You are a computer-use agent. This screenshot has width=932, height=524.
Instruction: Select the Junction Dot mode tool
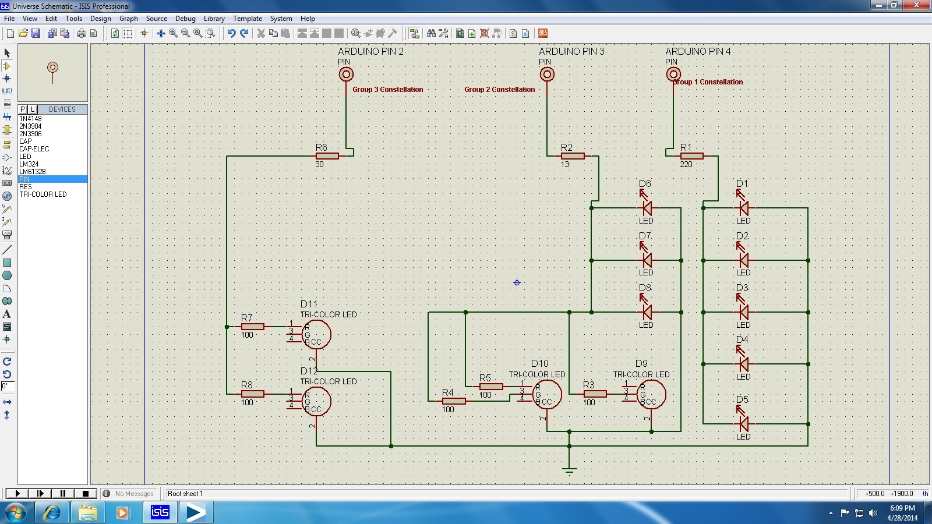[7, 78]
